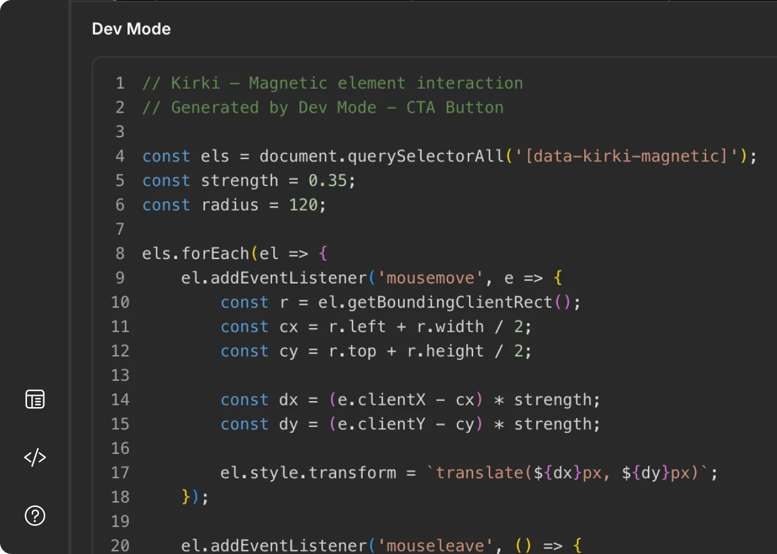Image resolution: width=777 pixels, height=554 pixels.
Task: Click line number 16 in the gutter
Action: [x=120, y=448]
